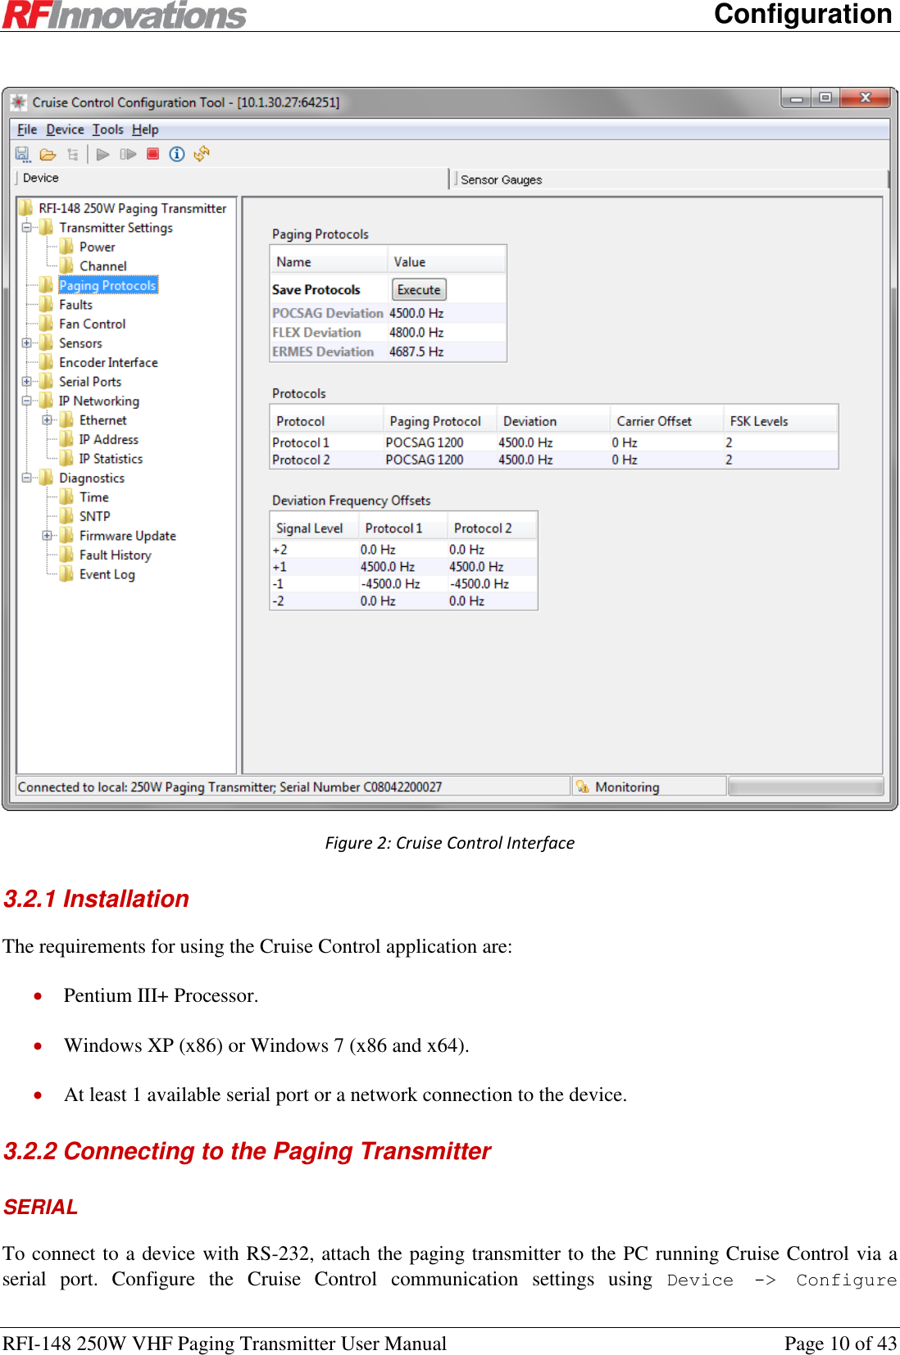Click the folder icon beside Time
900x1355 pixels.
click(x=67, y=496)
